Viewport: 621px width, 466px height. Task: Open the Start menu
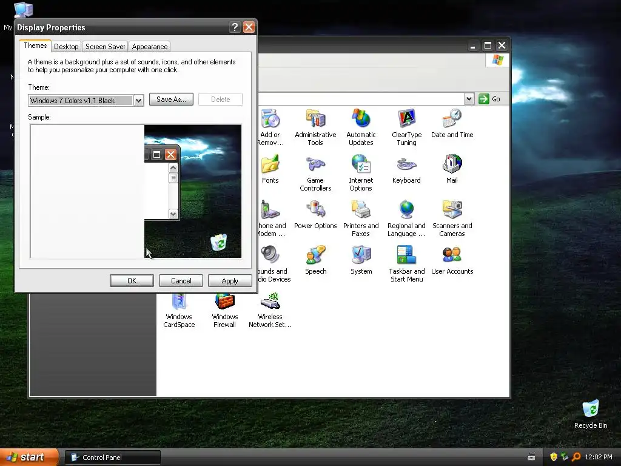pos(29,458)
